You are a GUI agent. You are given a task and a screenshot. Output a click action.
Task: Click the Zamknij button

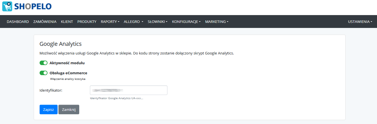(x=69, y=109)
